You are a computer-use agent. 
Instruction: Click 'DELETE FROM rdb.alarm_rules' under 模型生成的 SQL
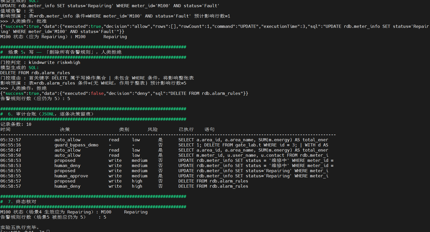click(35, 73)
